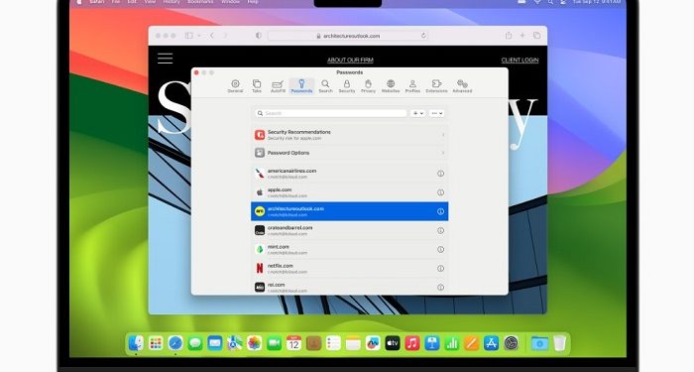Select the mint.com password entry
This screenshot has width=694, height=372.
coord(350,249)
